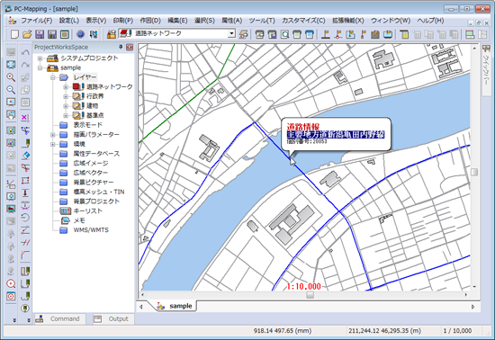The image size is (495, 340).
Task: Click the red double-slash parallel line tool
Action: coord(25,243)
